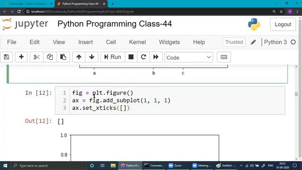Switch to Command Prompt taskbar item

click(154, 166)
